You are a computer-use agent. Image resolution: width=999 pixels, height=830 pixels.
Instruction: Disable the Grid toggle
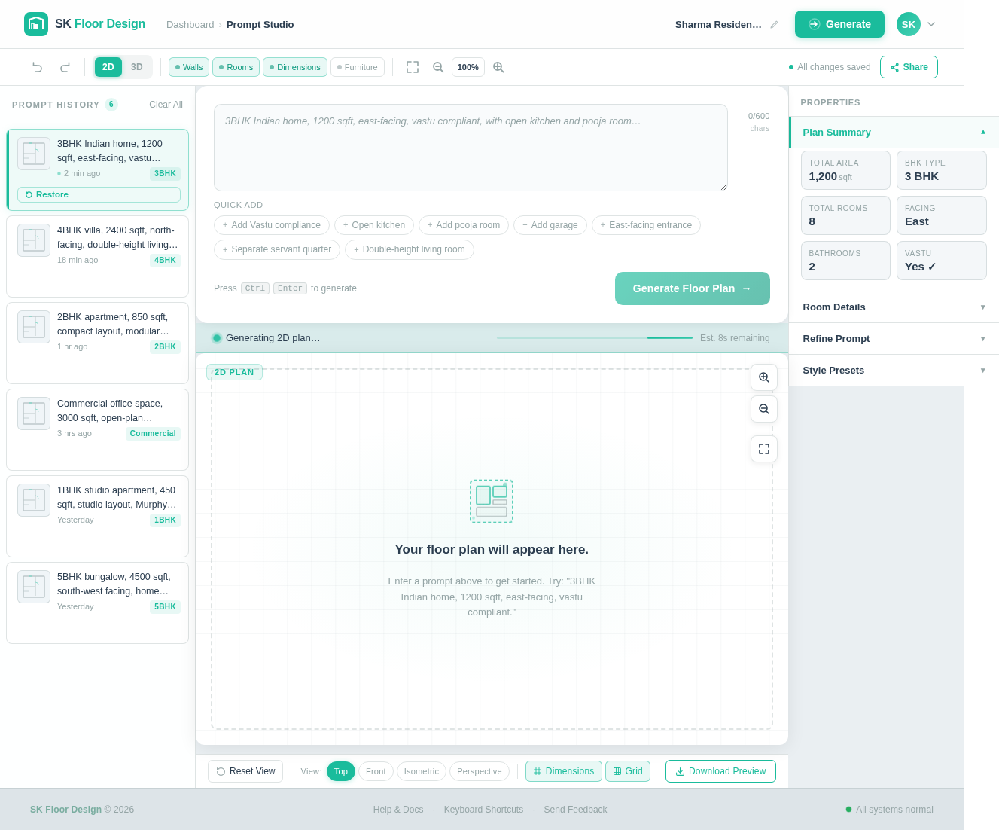click(x=627, y=771)
